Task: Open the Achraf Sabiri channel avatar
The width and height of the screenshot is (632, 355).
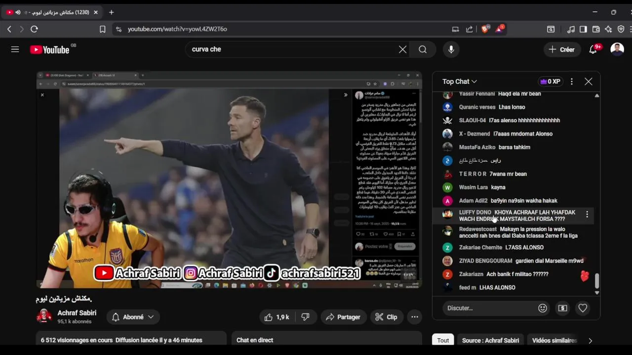Action: (x=44, y=317)
